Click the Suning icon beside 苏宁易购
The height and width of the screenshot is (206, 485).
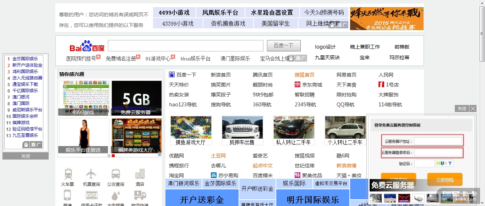coord(214,176)
